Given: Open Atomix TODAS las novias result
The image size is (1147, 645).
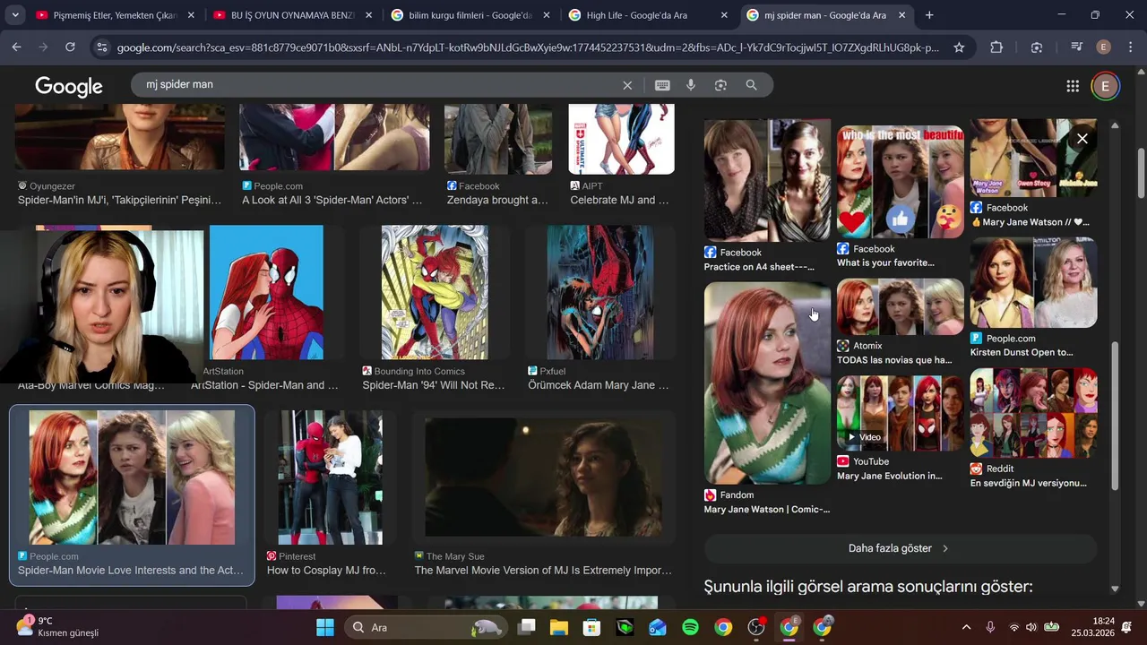Looking at the screenshot, I should pyautogui.click(x=894, y=360).
